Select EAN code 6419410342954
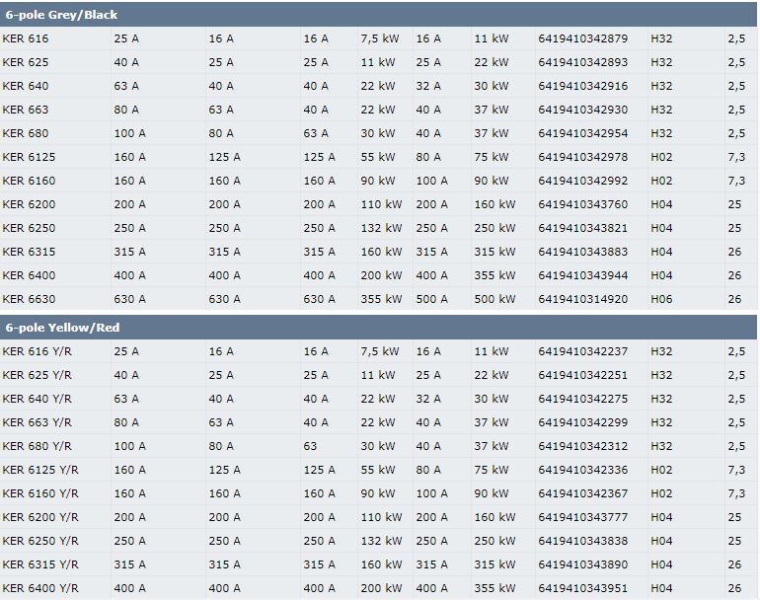The height and width of the screenshot is (600, 760). click(x=582, y=133)
